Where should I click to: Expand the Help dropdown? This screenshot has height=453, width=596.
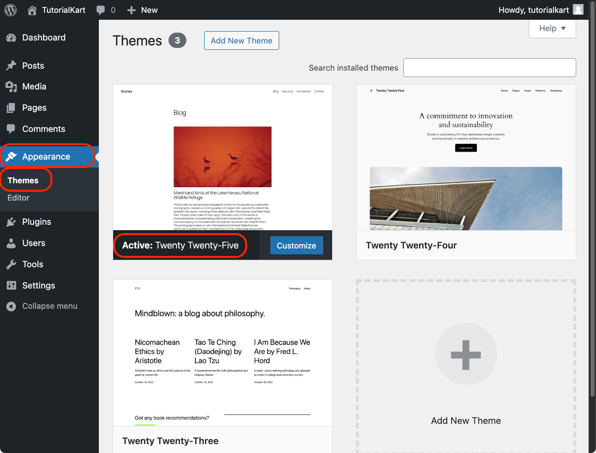click(x=553, y=28)
